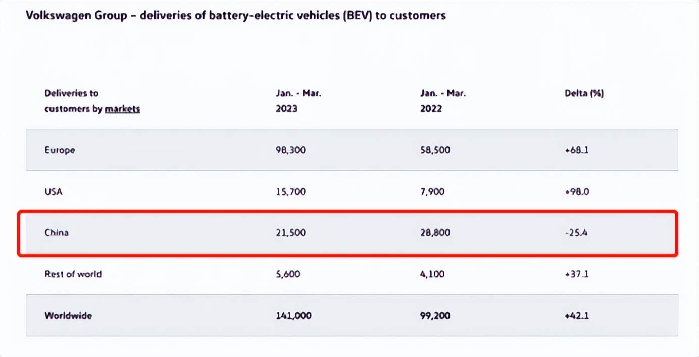Click China's delta value -25.4
699x357 pixels.
[576, 233]
